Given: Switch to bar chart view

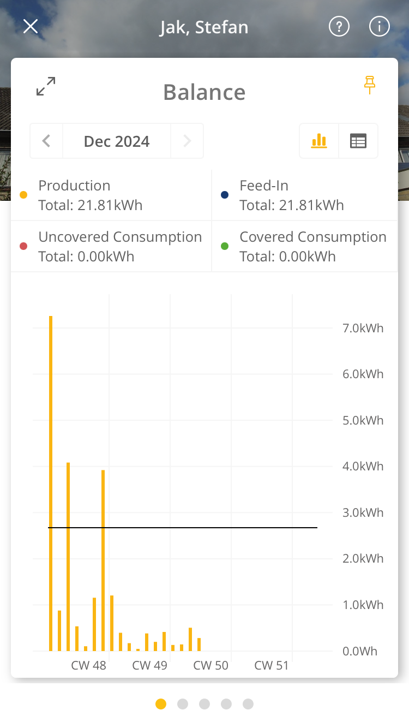Looking at the screenshot, I should click(319, 141).
